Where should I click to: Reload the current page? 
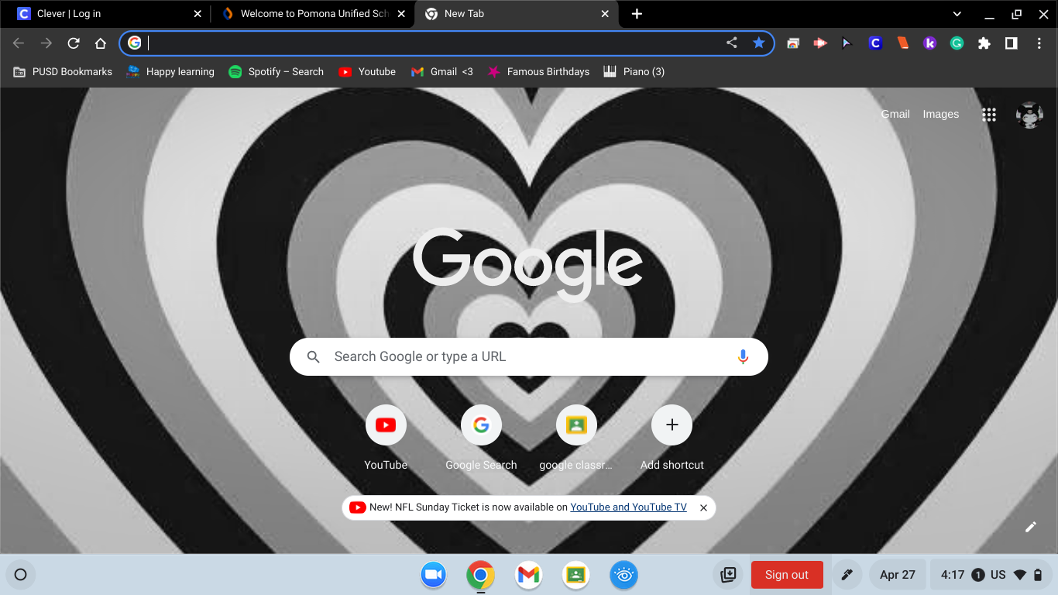(74, 43)
